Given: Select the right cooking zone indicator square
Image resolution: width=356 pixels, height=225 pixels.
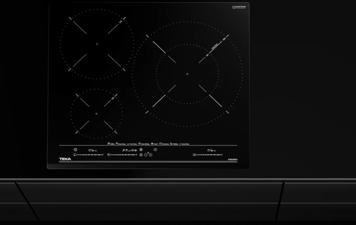Looking at the screenshot, I should click(x=194, y=154).
